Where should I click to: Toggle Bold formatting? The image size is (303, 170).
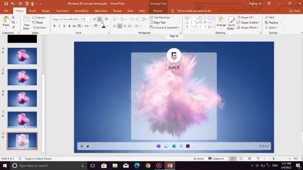point(54,26)
